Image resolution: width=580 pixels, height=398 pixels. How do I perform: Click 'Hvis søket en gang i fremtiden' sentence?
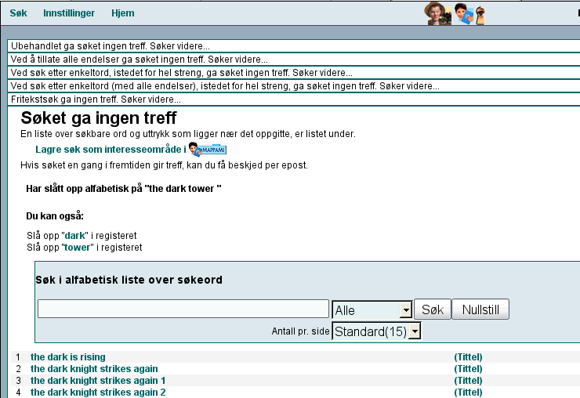(165, 165)
